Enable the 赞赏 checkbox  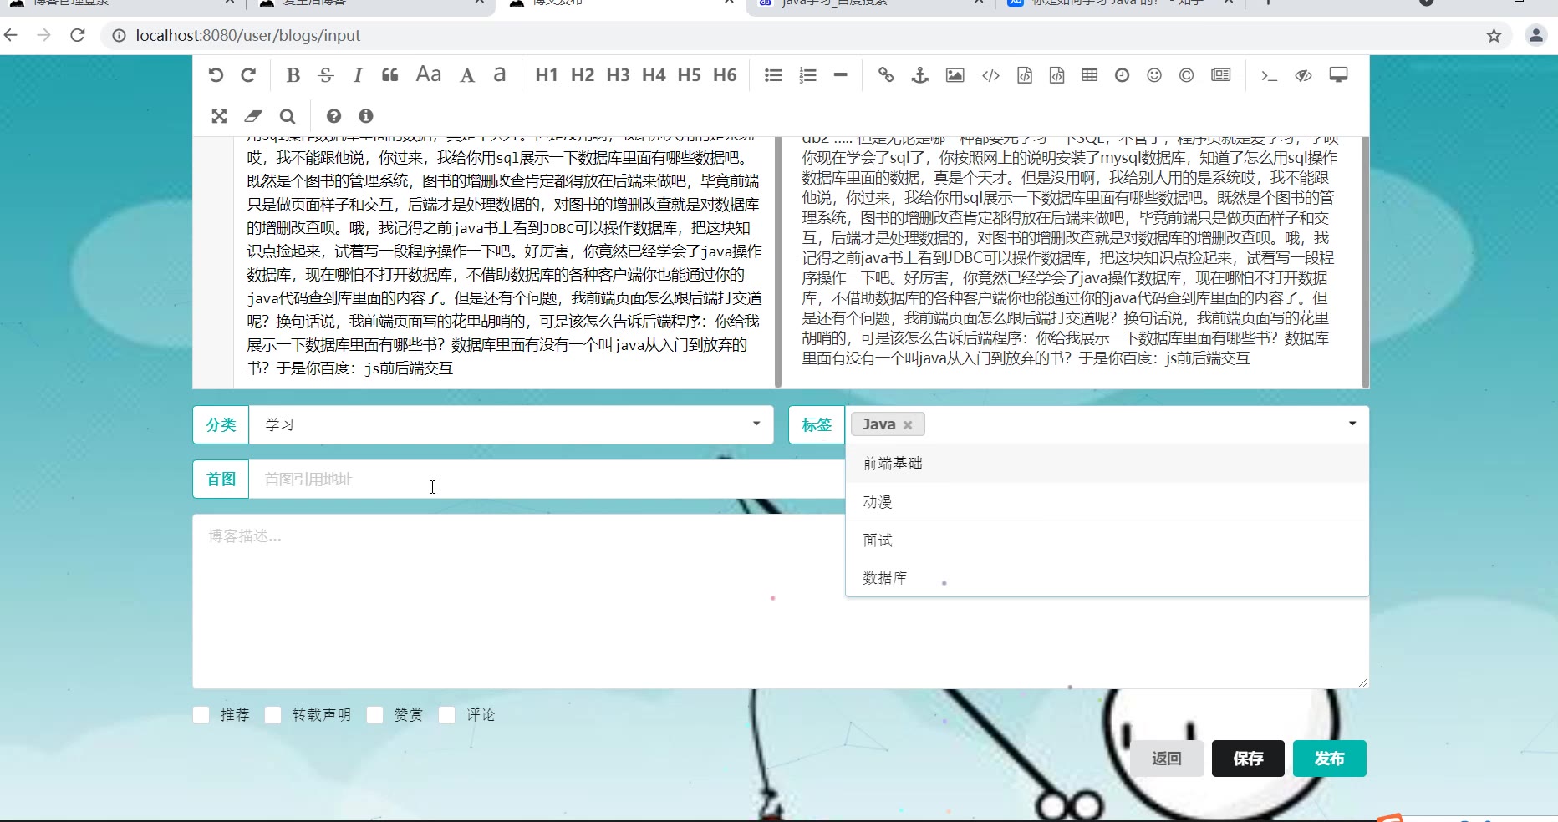pyautogui.click(x=374, y=715)
